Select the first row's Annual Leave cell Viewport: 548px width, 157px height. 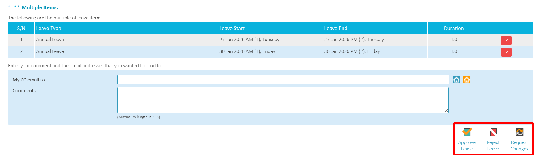click(50, 40)
